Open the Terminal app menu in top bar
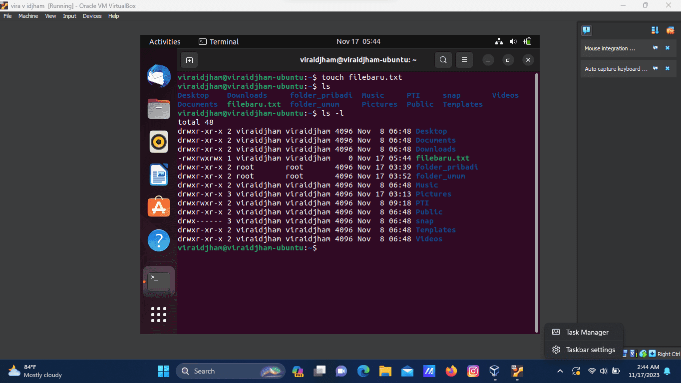 219,42
